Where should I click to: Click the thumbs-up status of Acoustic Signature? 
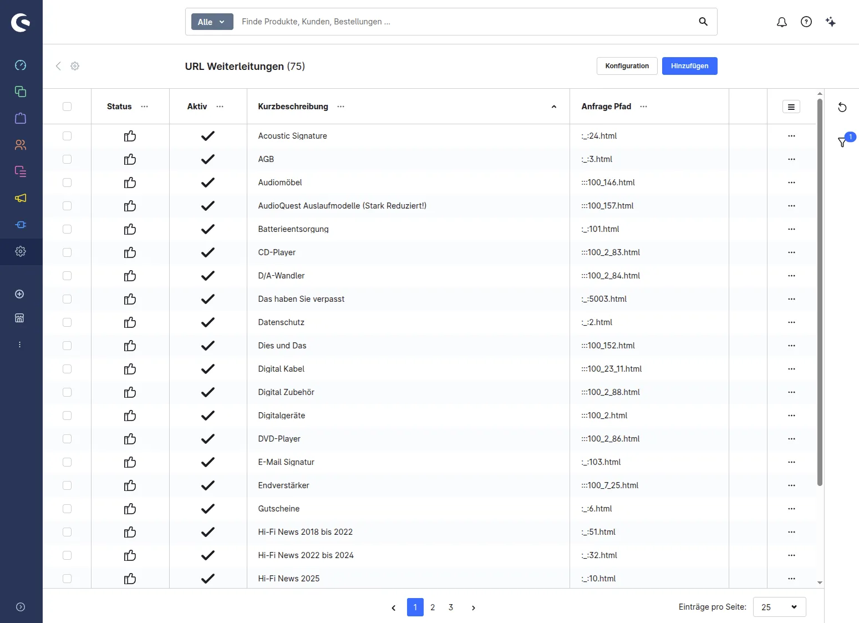(x=130, y=136)
